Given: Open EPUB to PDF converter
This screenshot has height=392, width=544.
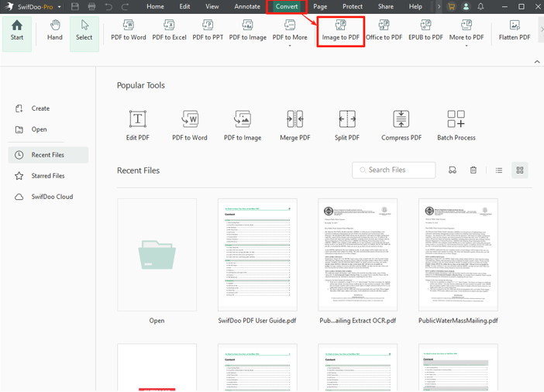Looking at the screenshot, I should point(425,31).
